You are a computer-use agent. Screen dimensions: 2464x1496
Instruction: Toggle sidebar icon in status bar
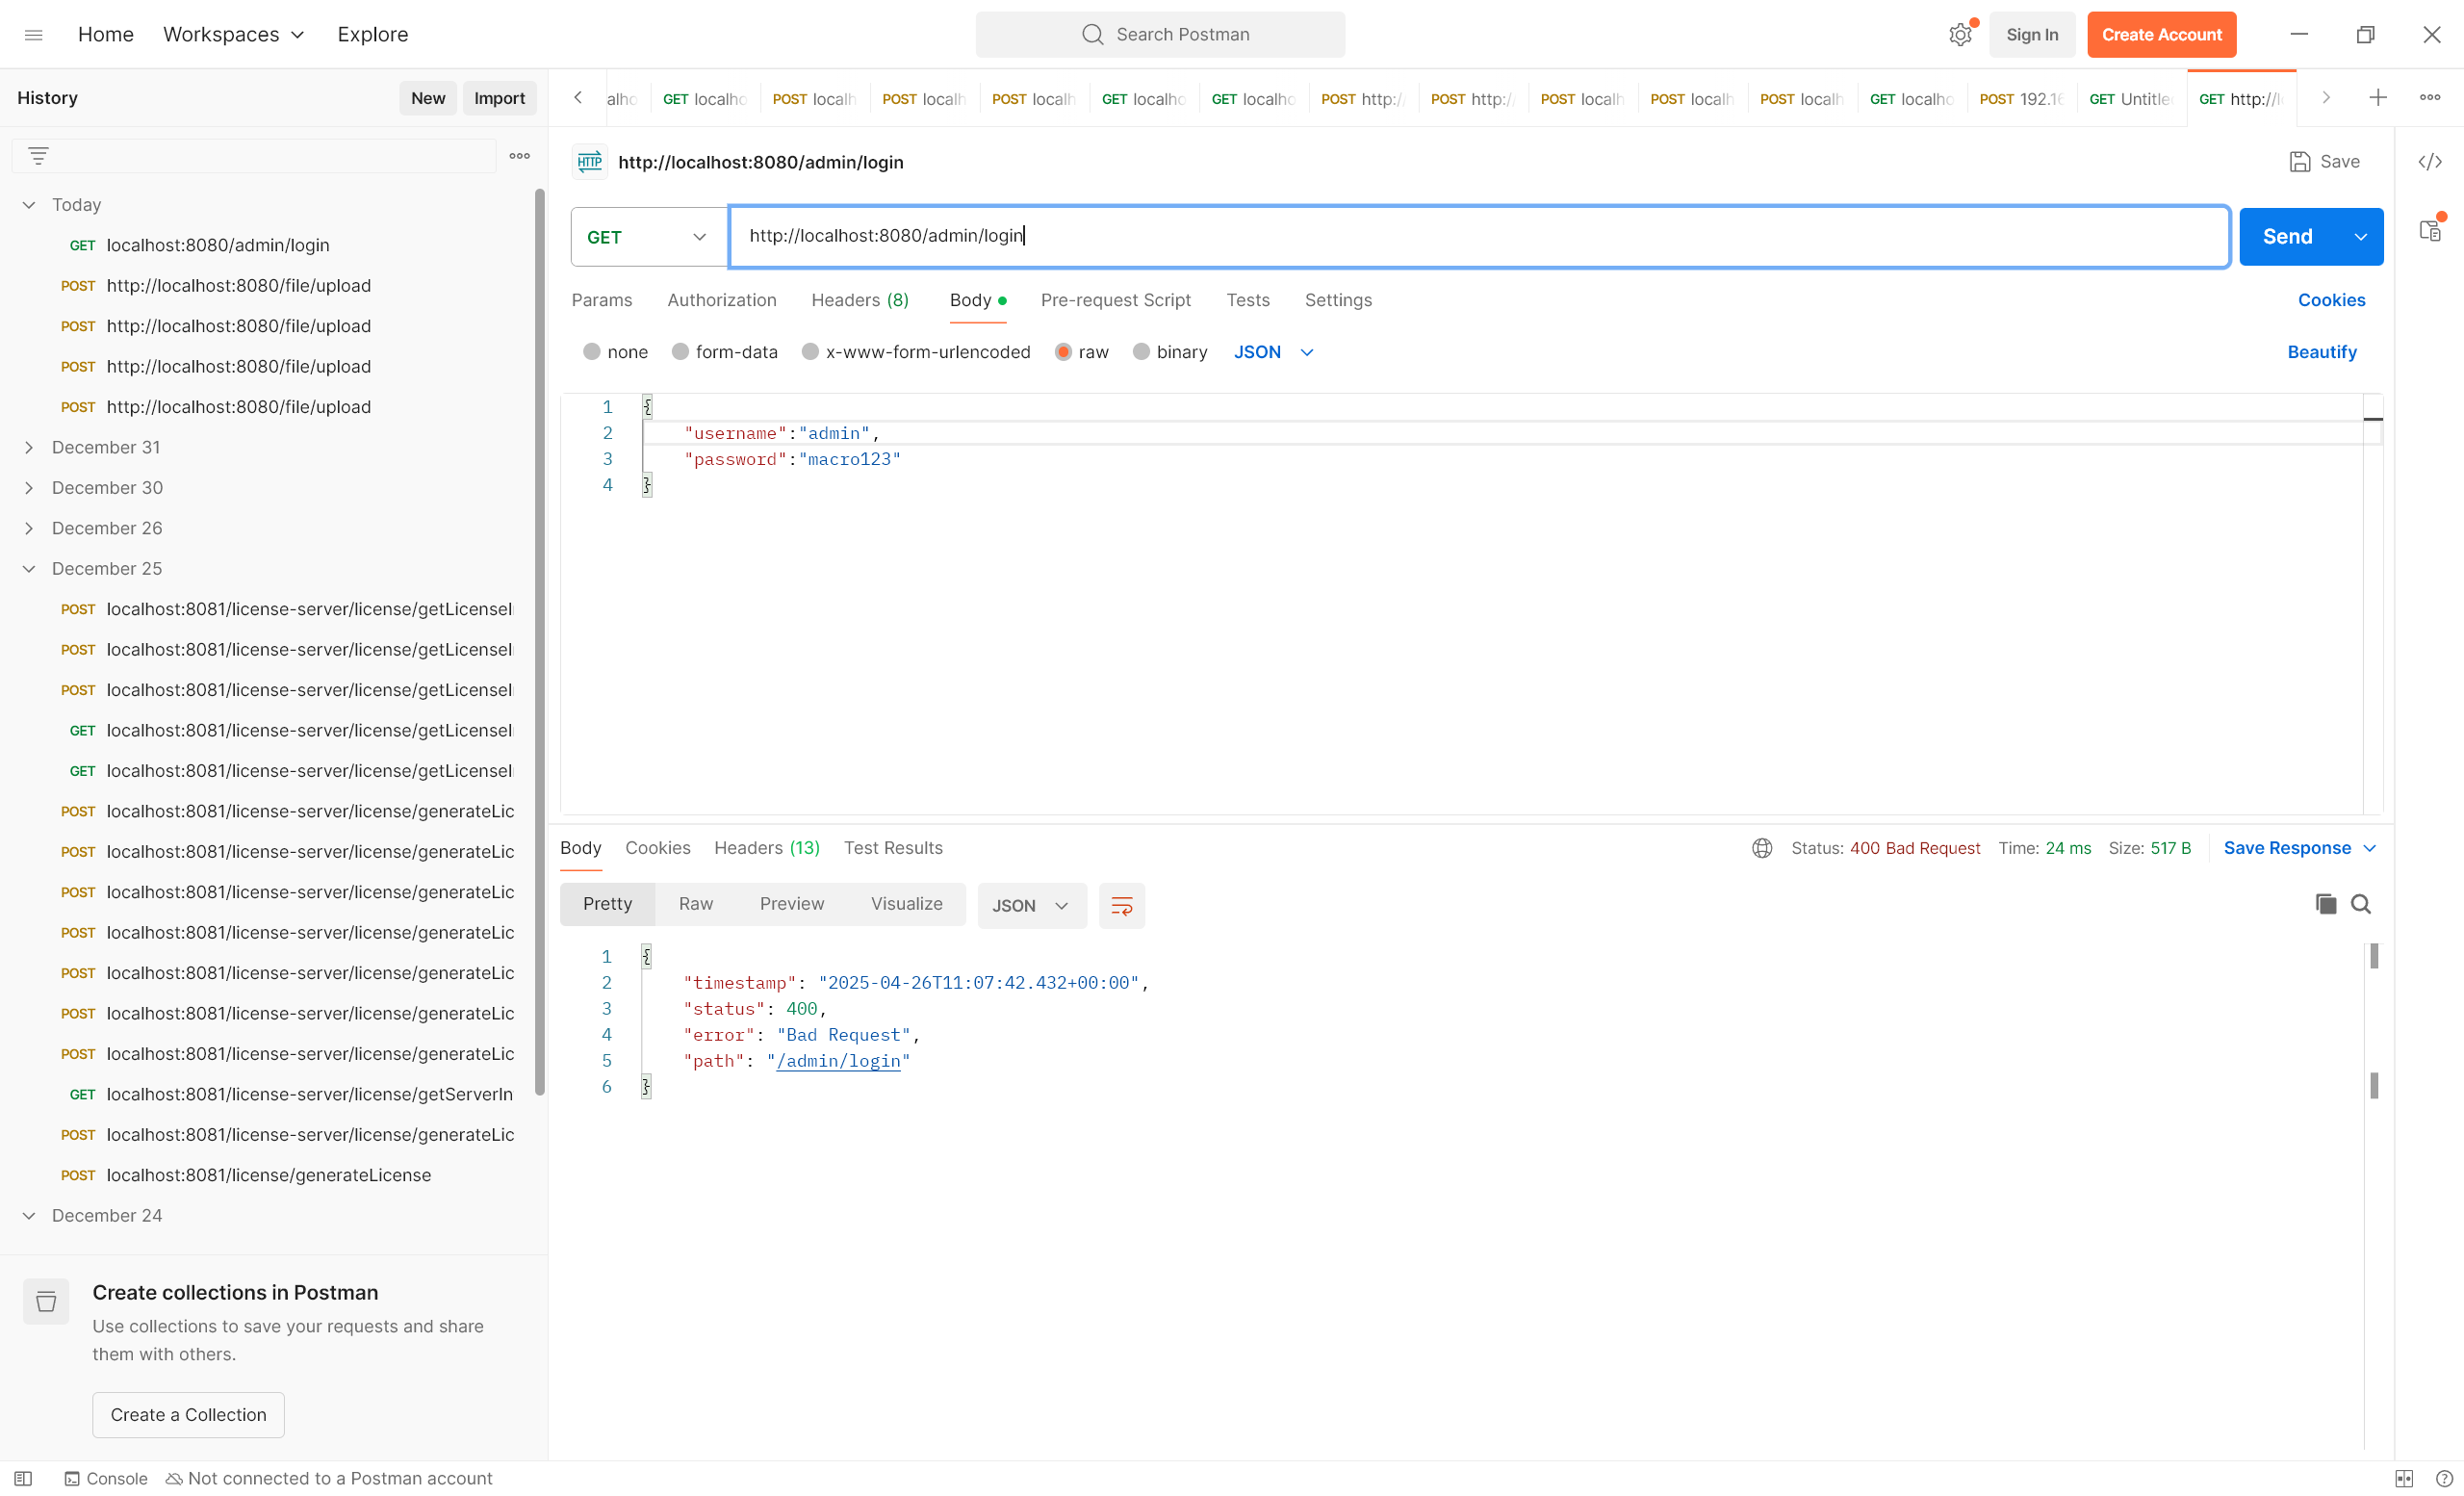23,1478
